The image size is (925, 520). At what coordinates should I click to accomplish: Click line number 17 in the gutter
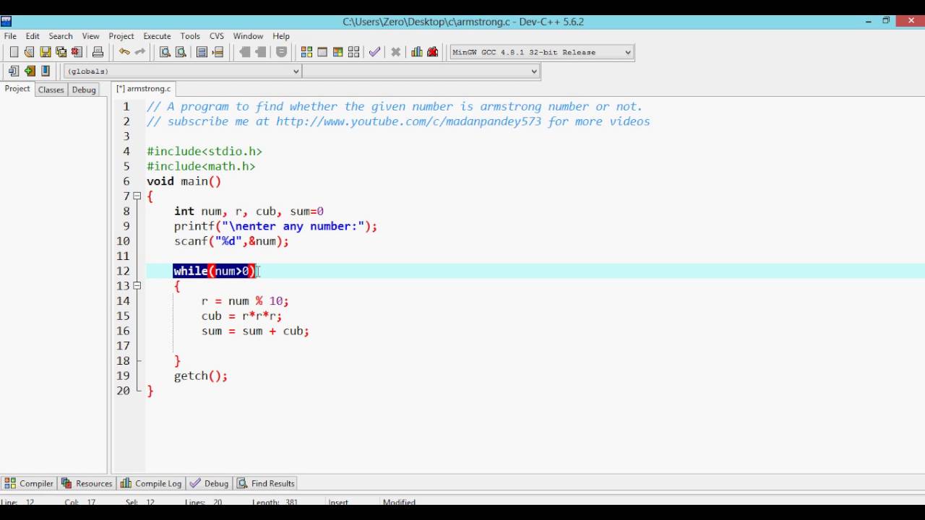pos(123,346)
